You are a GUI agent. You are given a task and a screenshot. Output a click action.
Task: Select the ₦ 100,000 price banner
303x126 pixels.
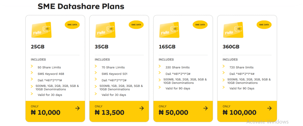[x=247, y=111]
